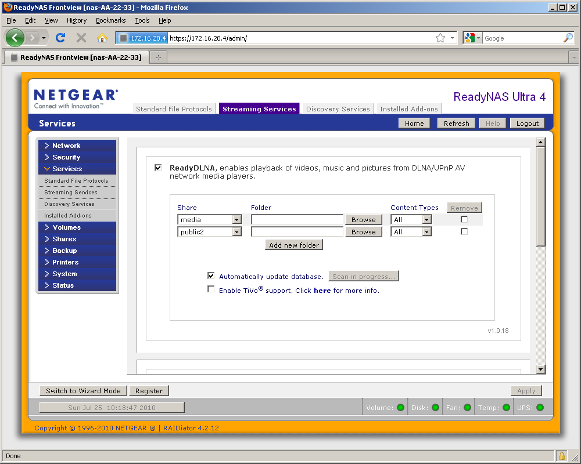Open Content Types dropdown for media row
Image resolution: width=581 pixels, height=464 pixels.
coord(411,219)
